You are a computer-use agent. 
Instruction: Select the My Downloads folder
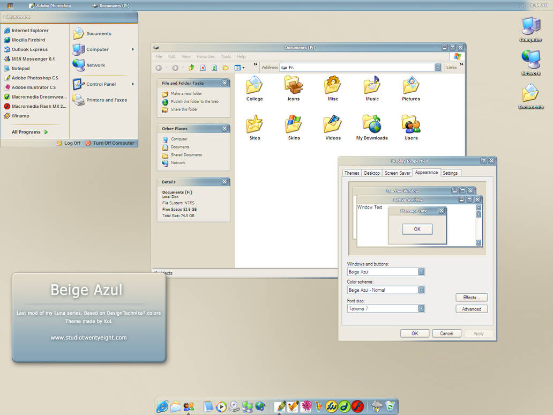(372, 128)
